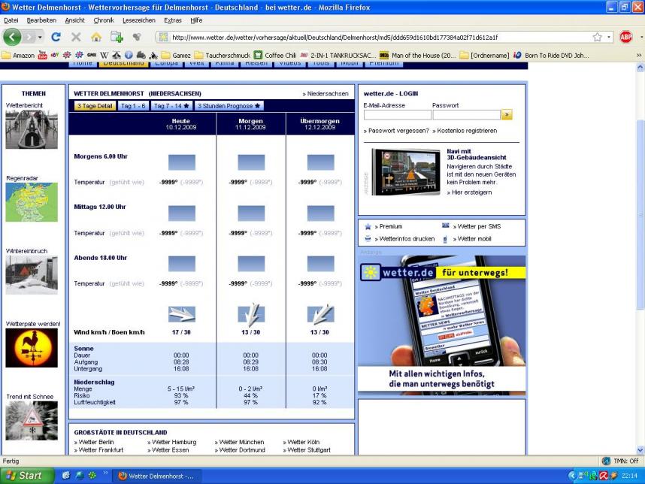Click the new tab folder-plus icon
645x484 pixels.
pyautogui.click(x=117, y=38)
